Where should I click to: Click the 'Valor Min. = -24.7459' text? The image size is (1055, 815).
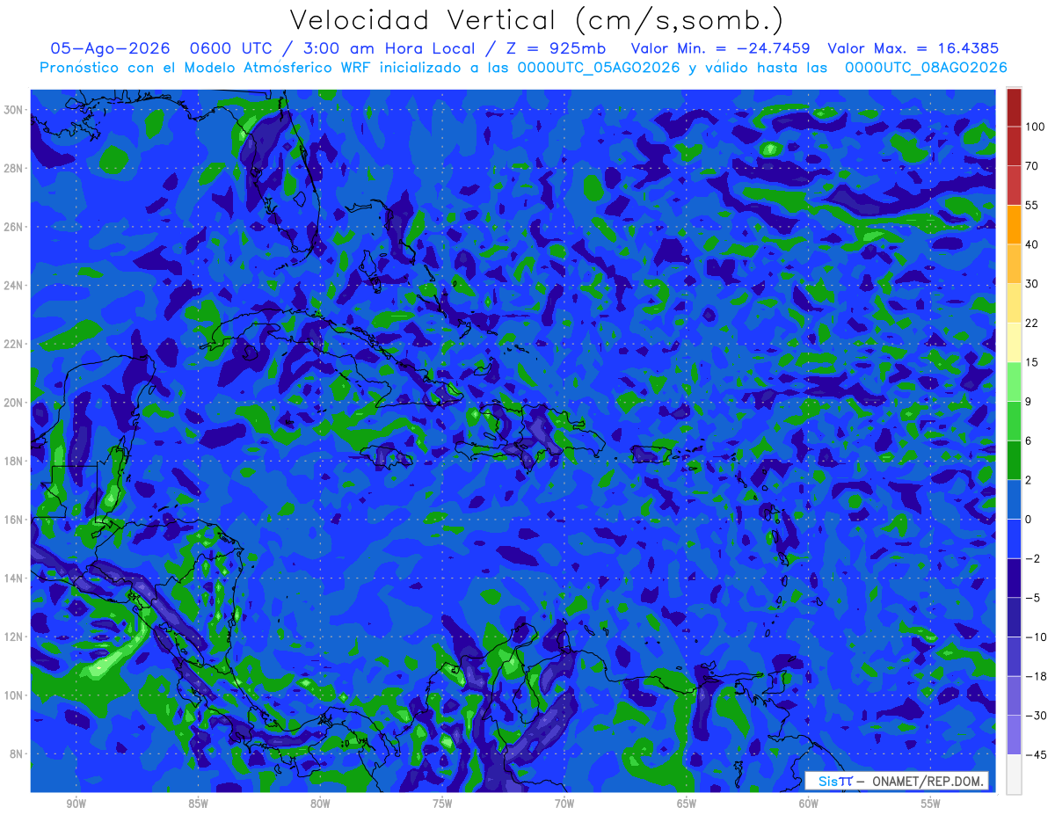point(721,48)
